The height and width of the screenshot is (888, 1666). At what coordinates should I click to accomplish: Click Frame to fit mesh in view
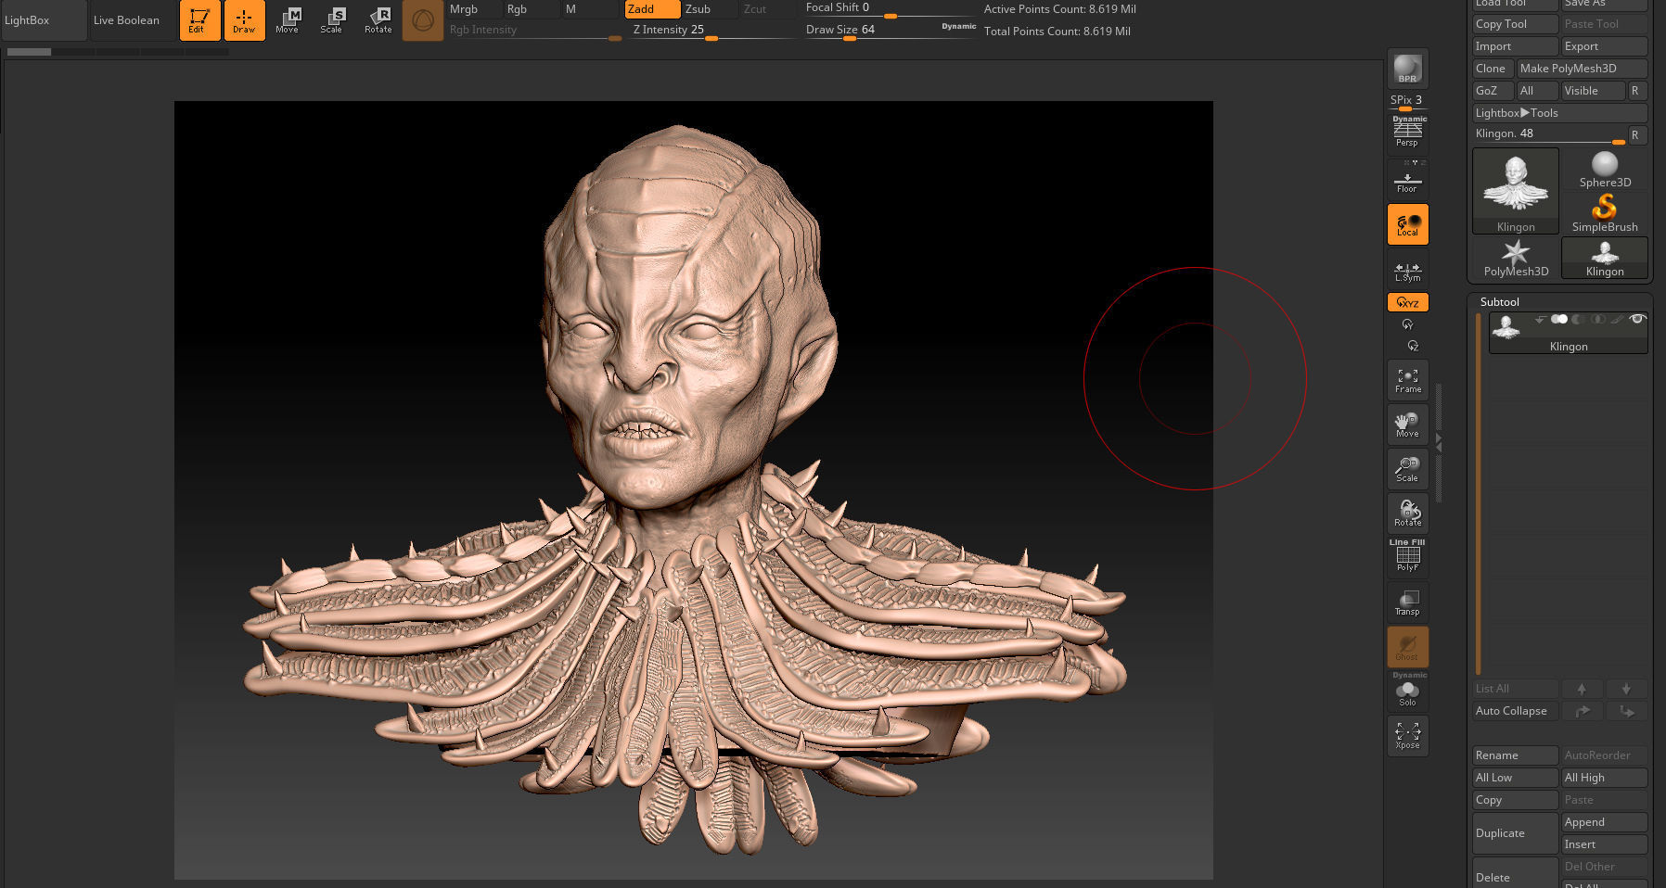(x=1407, y=380)
